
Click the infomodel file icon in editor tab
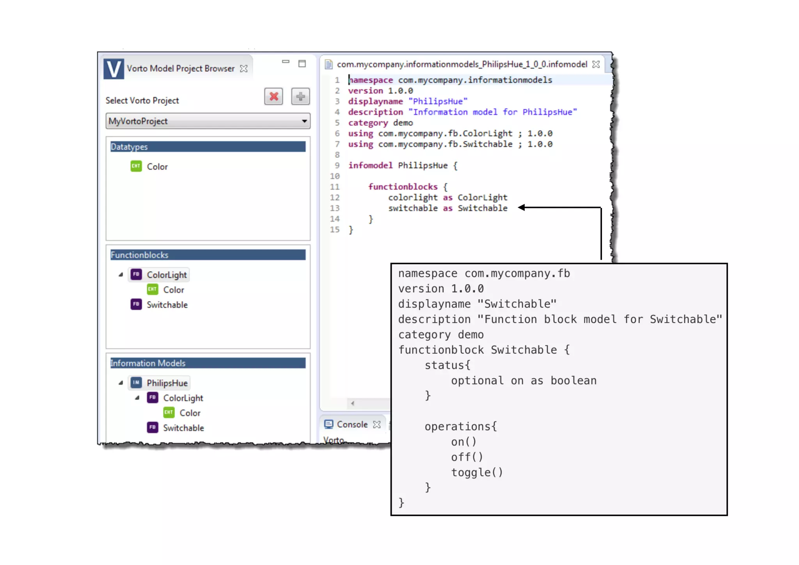(x=328, y=64)
